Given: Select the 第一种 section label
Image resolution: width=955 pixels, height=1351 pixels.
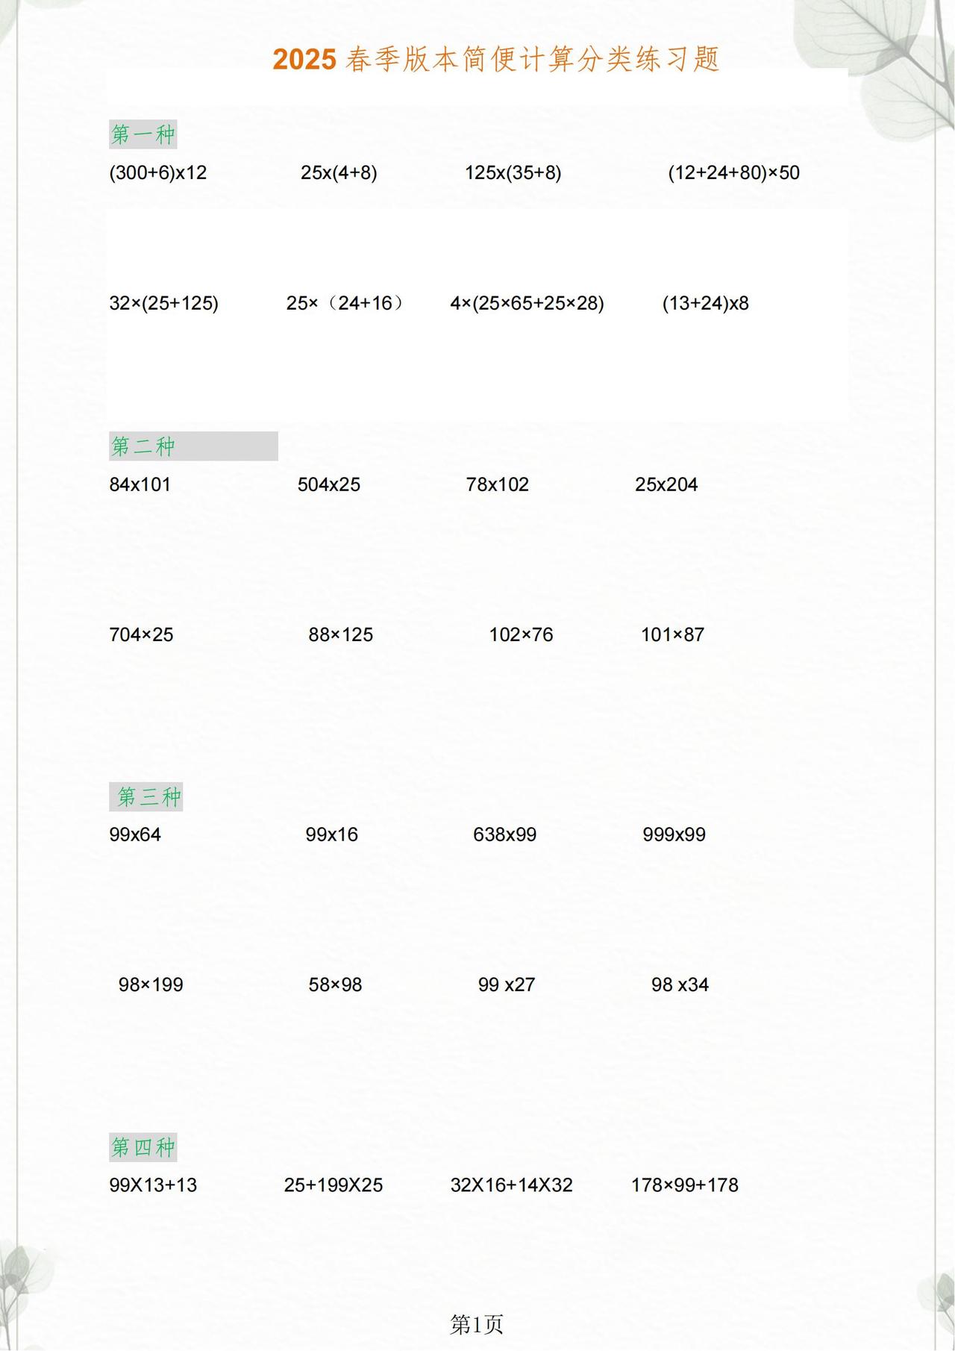Looking at the screenshot, I should point(143,134).
